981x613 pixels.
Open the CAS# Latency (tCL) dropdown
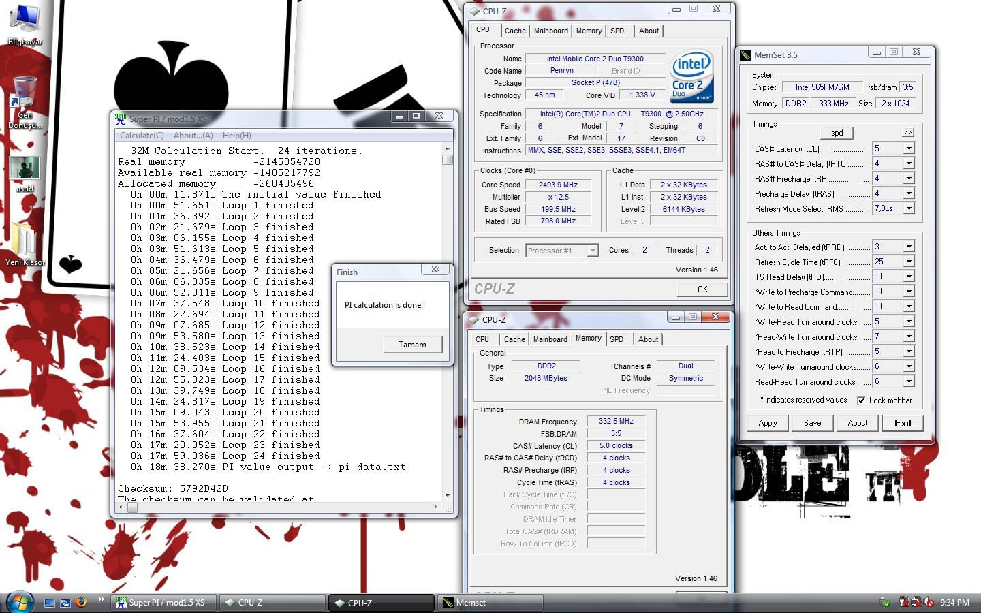click(908, 148)
